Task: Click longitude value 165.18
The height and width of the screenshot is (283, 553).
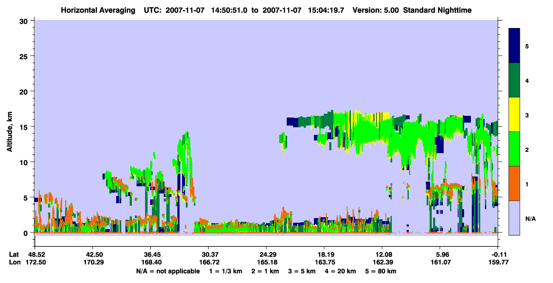Action: (266, 262)
